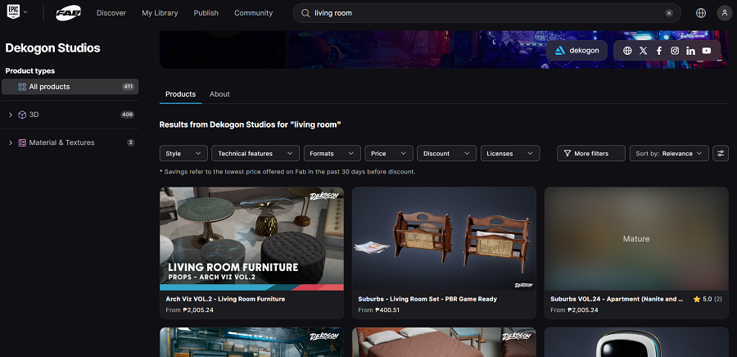
Task: Open Dekogon's Instagram icon
Action: [675, 51]
